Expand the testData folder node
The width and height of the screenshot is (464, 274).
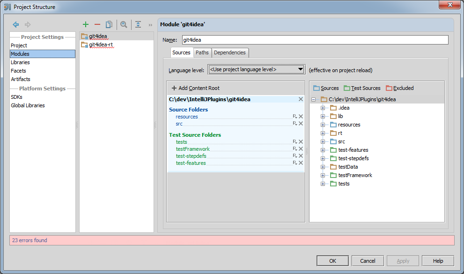click(323, 167)
